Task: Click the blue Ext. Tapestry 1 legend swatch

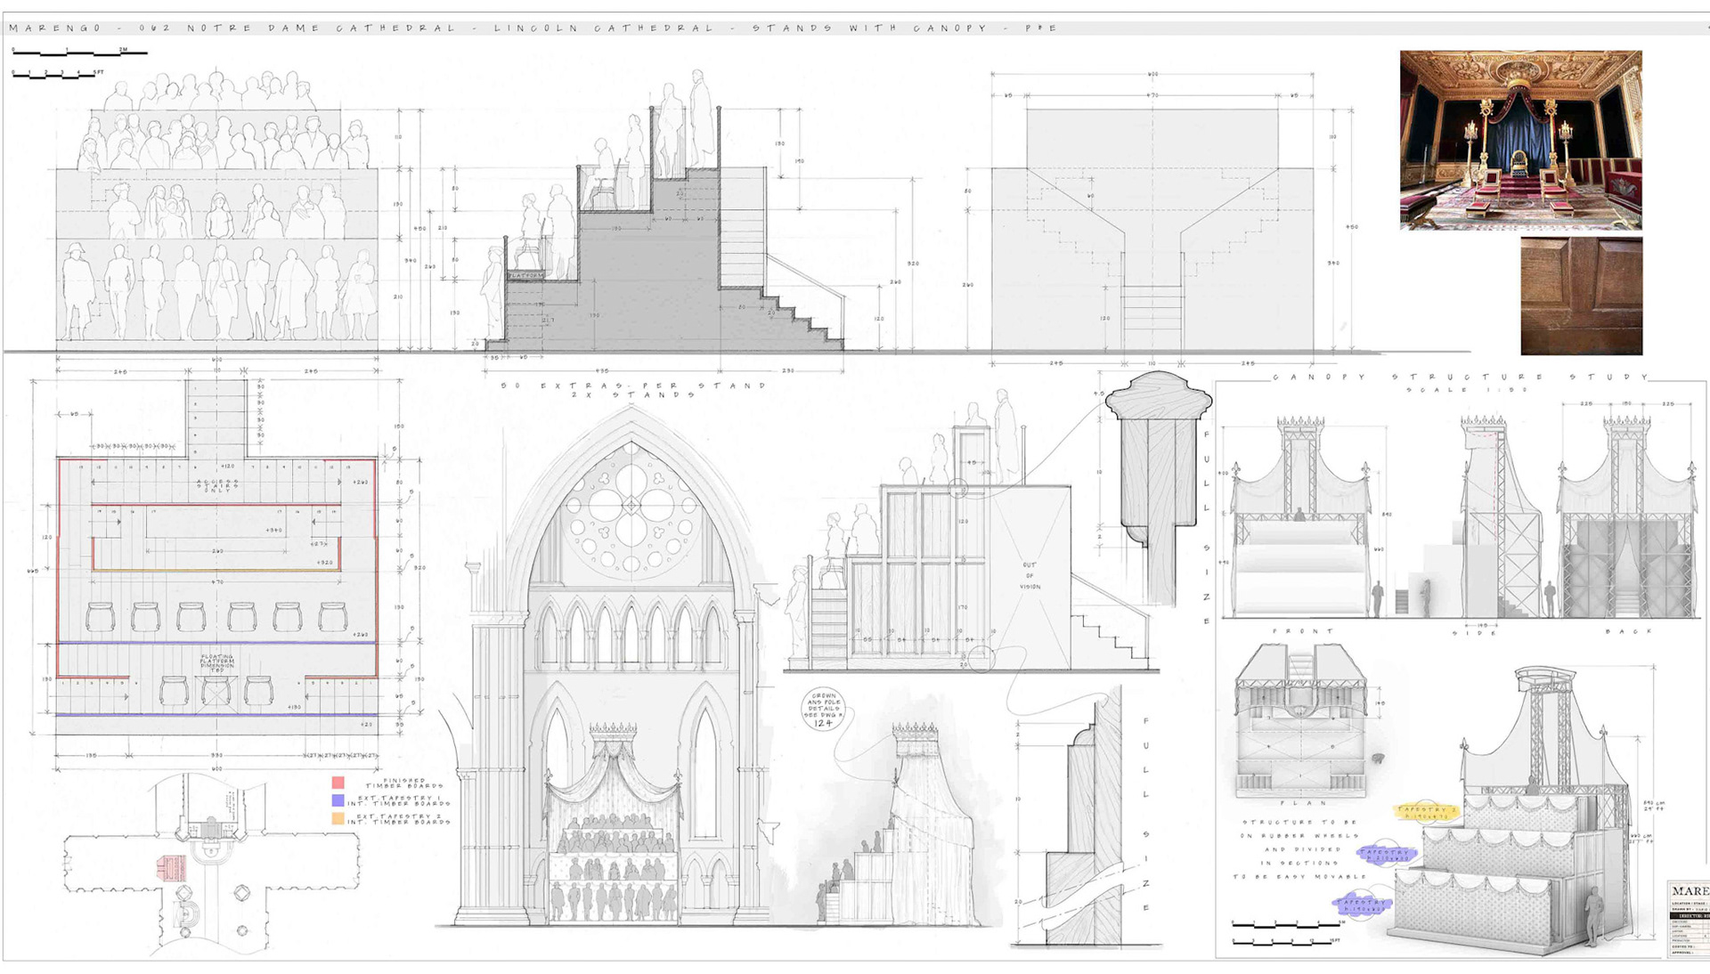Action: (338, 800)
